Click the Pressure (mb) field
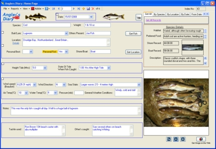The width and height of the screenshot is (216, 149). coord(79,93)
